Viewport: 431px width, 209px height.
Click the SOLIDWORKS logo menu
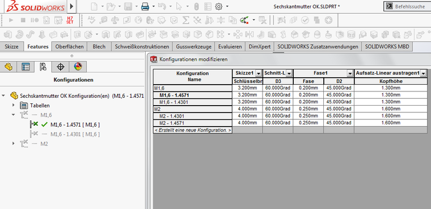point(36,7)
